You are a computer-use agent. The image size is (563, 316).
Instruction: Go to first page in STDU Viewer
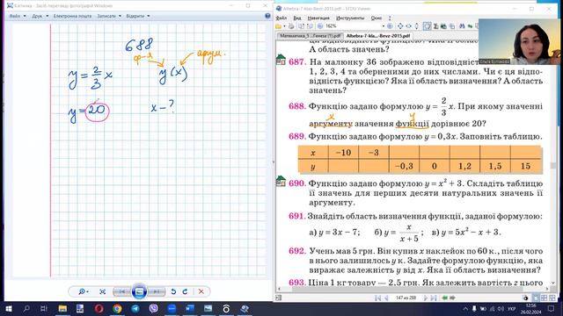tap(377, 298)
